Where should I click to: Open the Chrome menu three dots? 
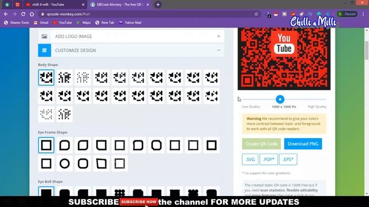tap(363, 14)
